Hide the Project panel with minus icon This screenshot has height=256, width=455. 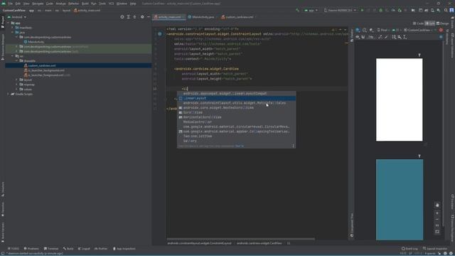point(149,17)
